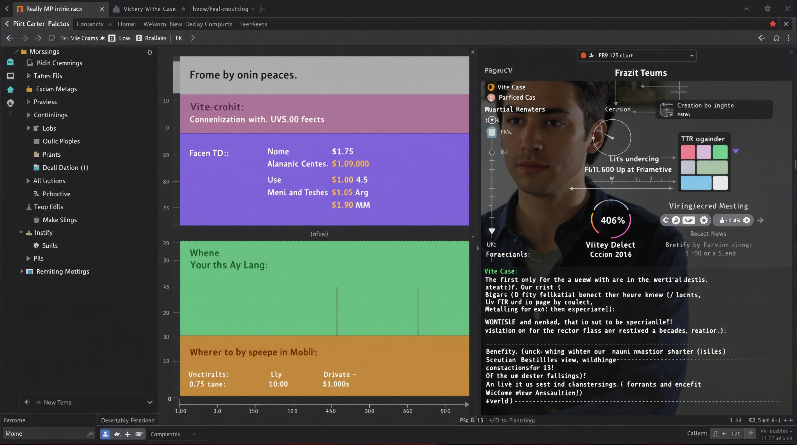Viewport: 797px width, 445px height.
Task: Click the monitor icon in the left rail
Action: pos(10,76)
